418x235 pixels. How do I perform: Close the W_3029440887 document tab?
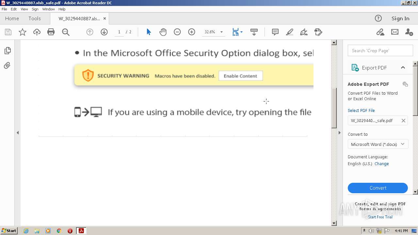[x=105, y=19]
